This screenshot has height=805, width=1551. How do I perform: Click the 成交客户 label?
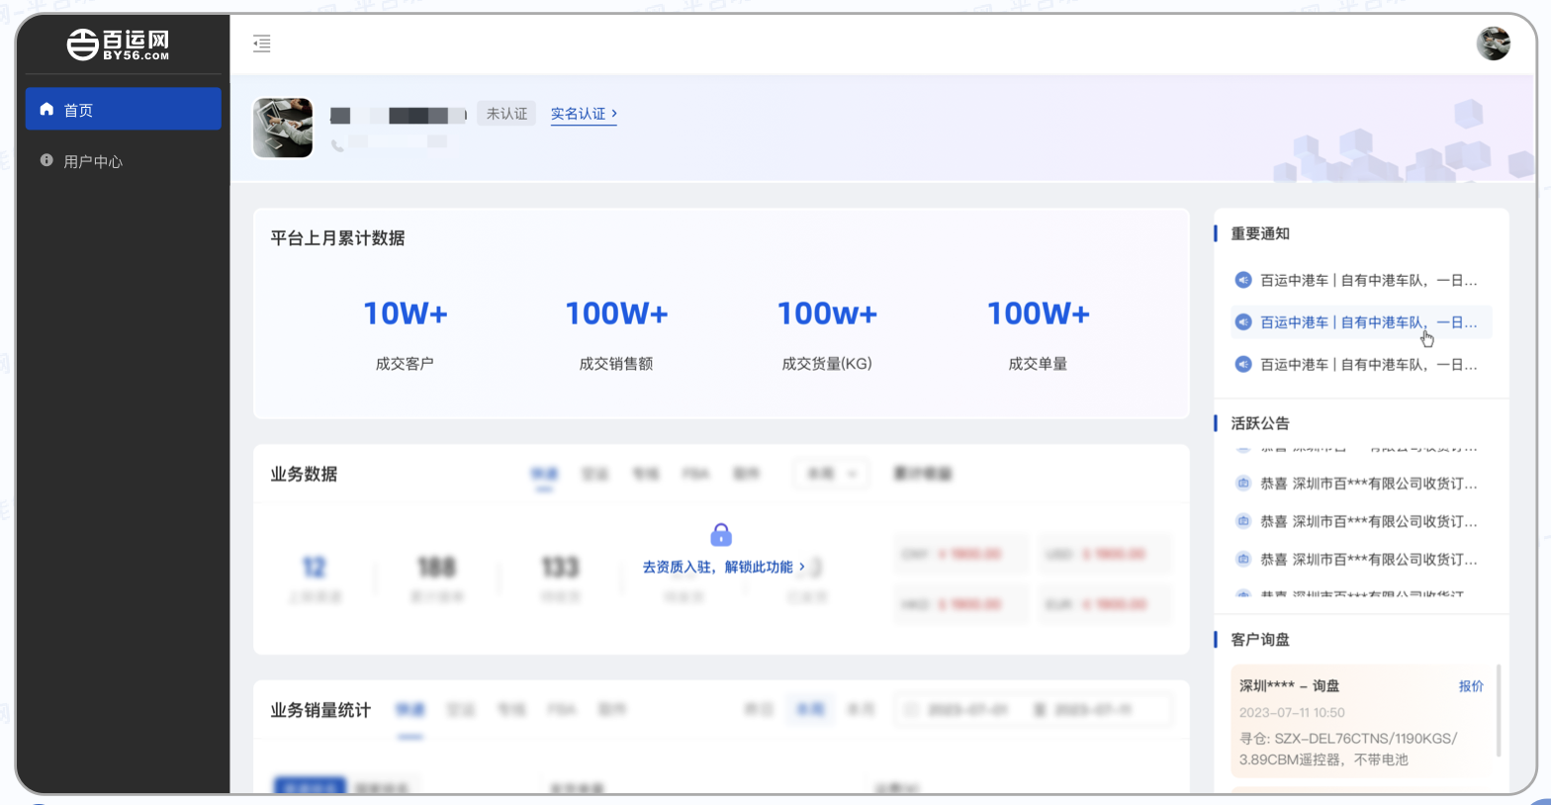click(x=405, y=364)
